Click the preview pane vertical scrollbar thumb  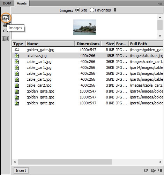point(160,25)
